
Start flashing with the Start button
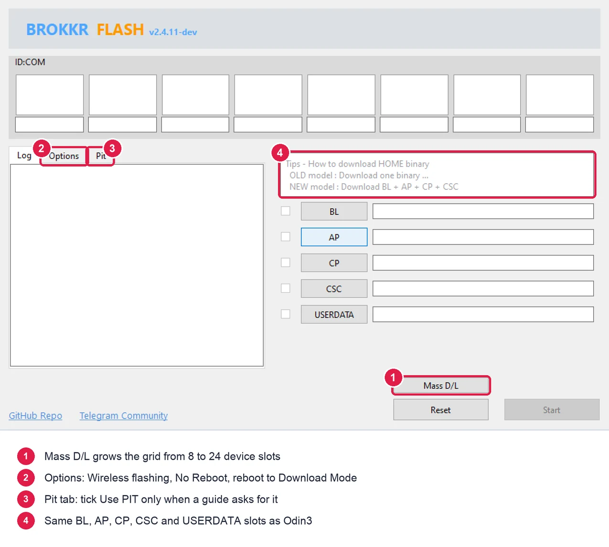(x=552, y=410)
